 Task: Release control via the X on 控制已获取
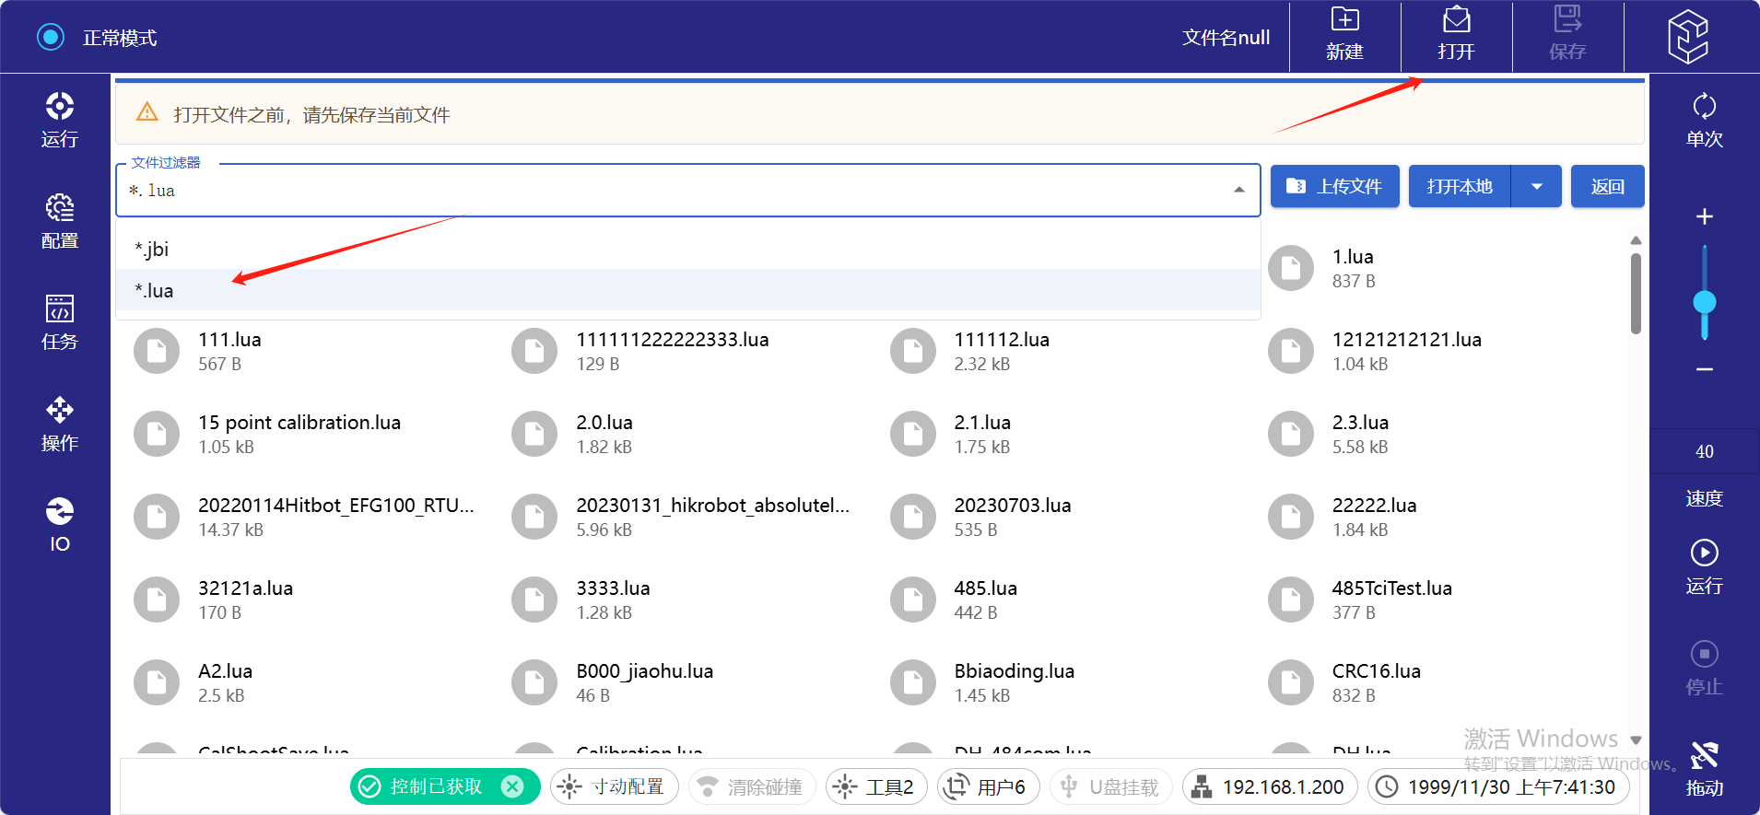tap(512, 786)
